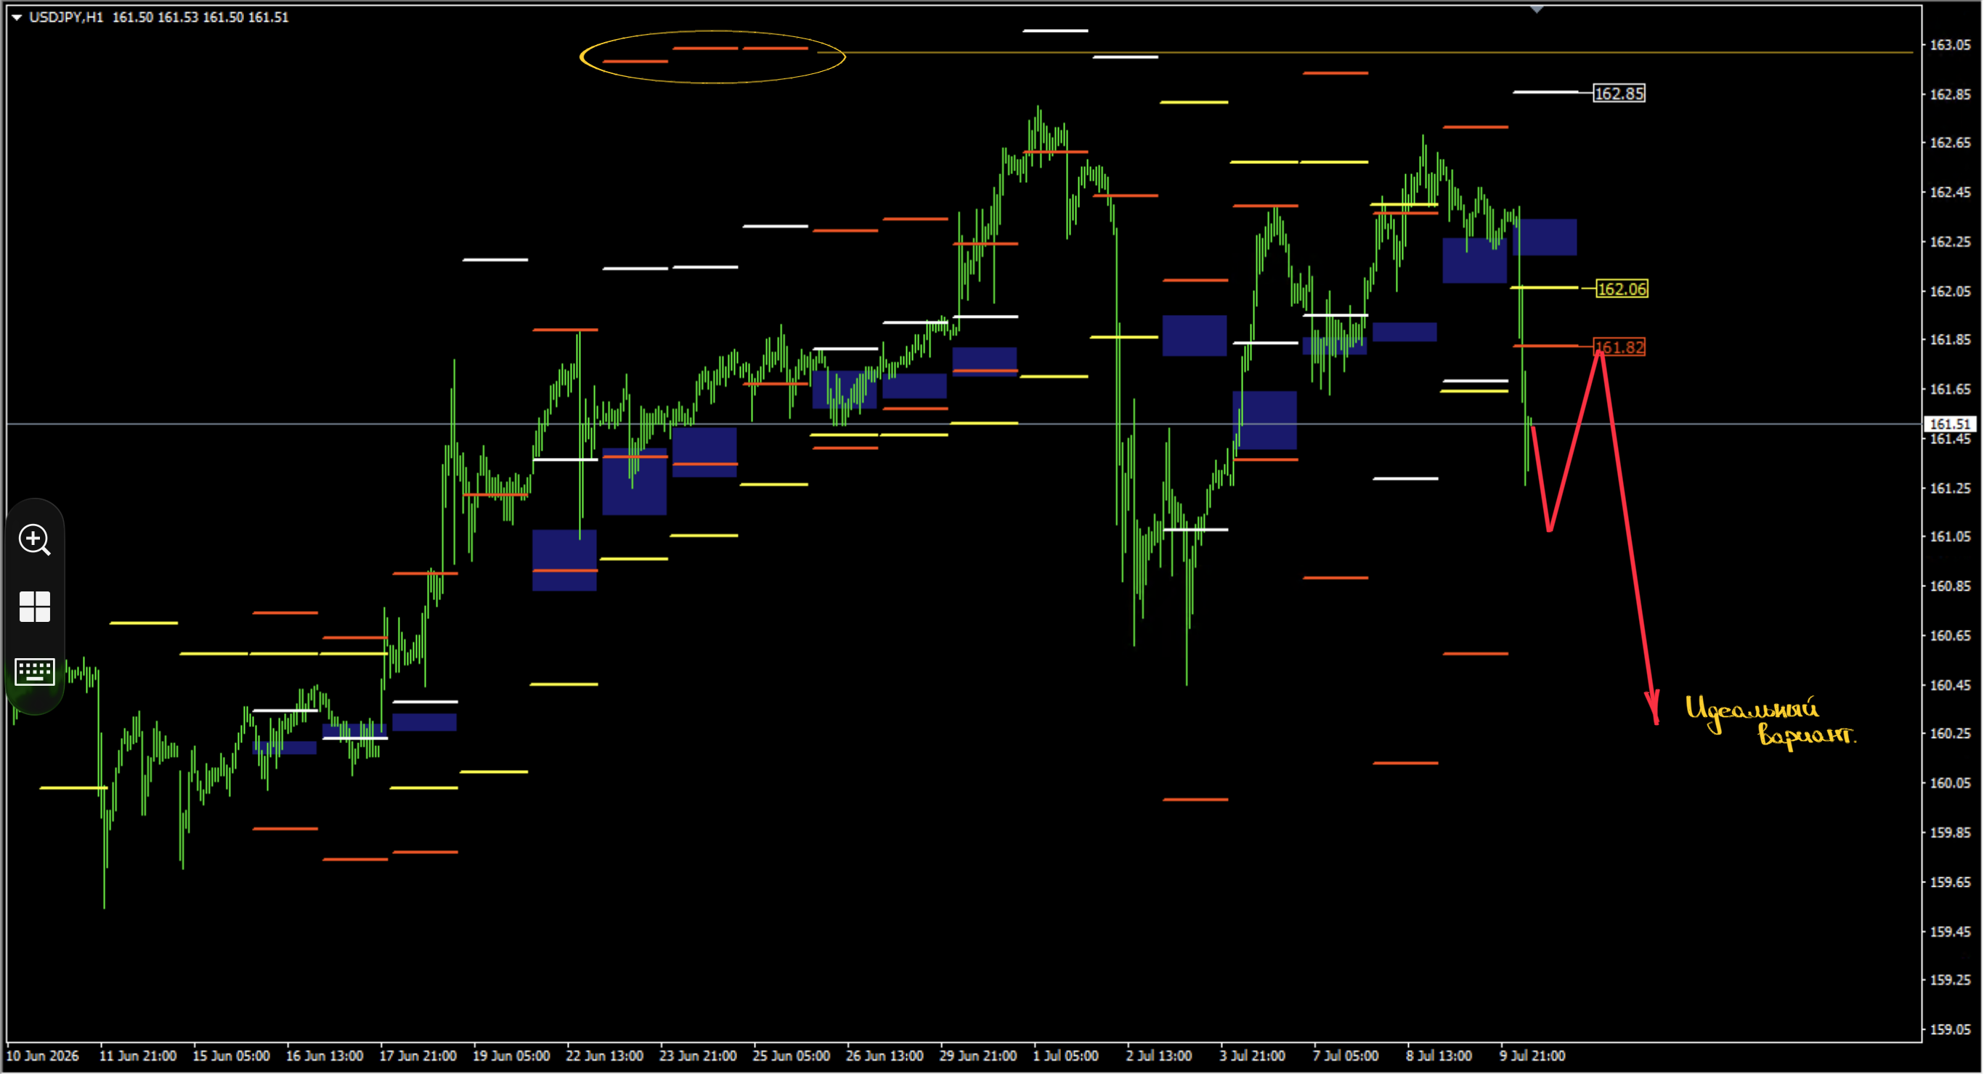
Task: Click the yellow handwritten note 'Идеальный вариант'
Action: pos(1770,721)
